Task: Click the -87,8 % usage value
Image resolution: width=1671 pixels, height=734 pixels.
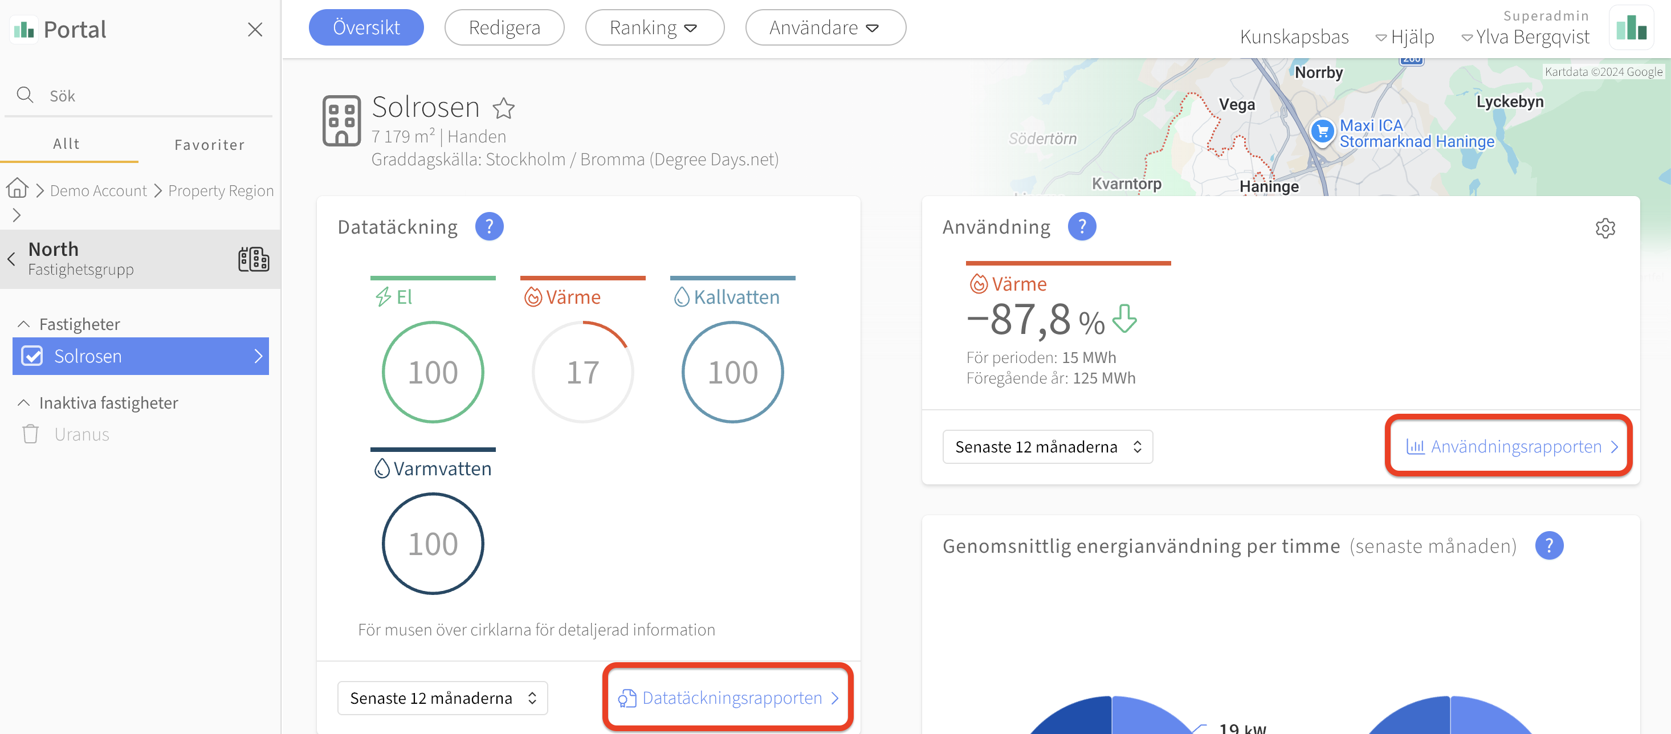Action: 1036,320
